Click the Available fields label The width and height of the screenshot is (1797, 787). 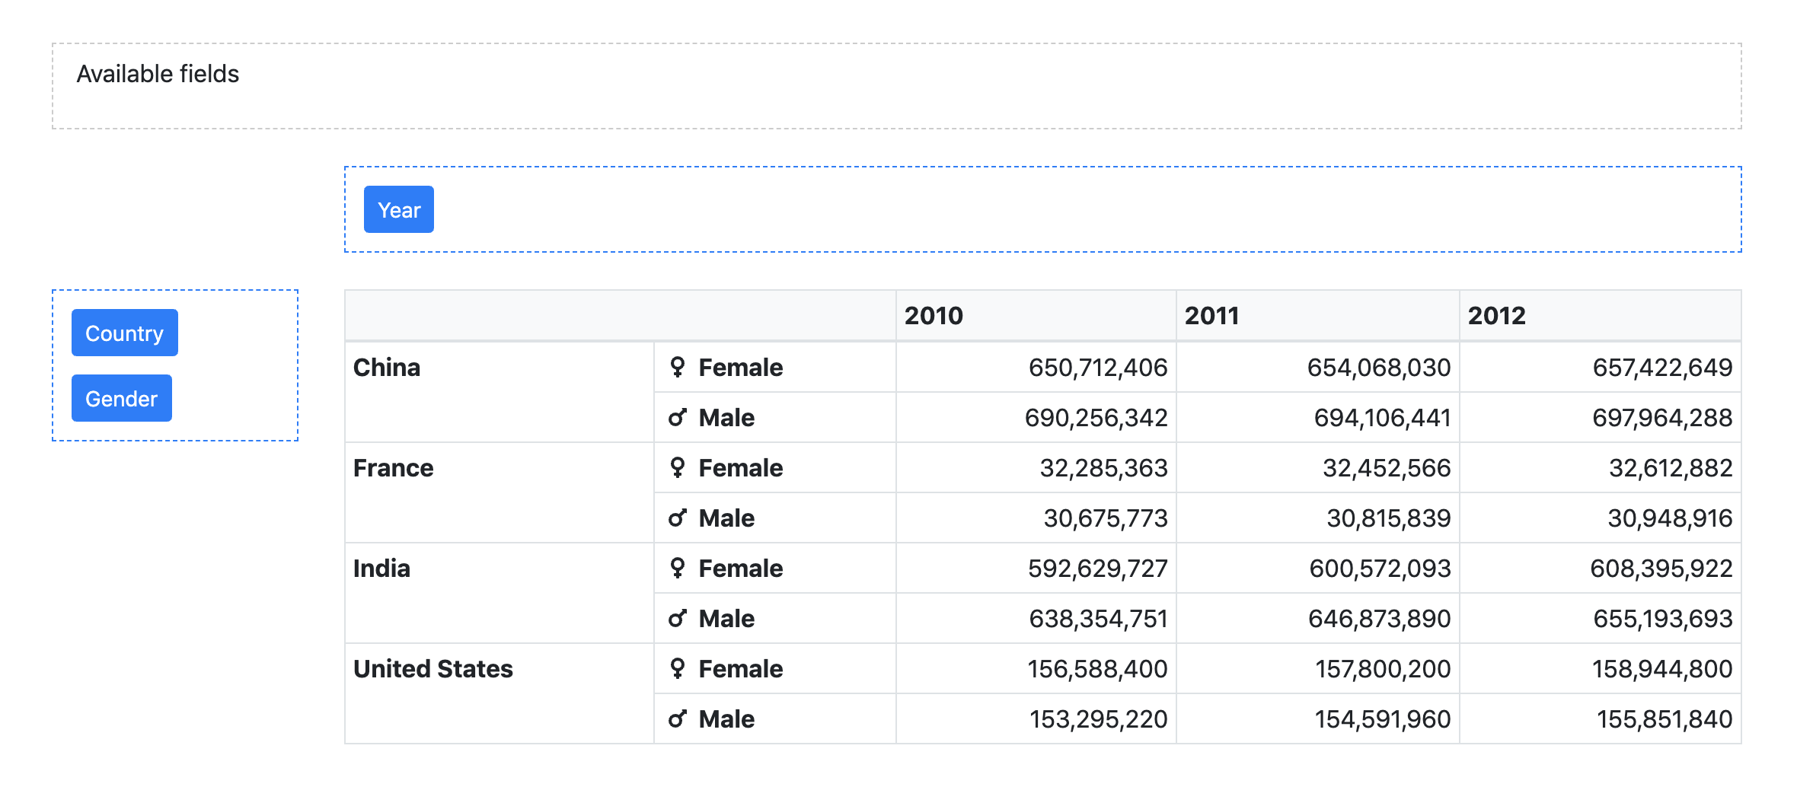[158, 74]
